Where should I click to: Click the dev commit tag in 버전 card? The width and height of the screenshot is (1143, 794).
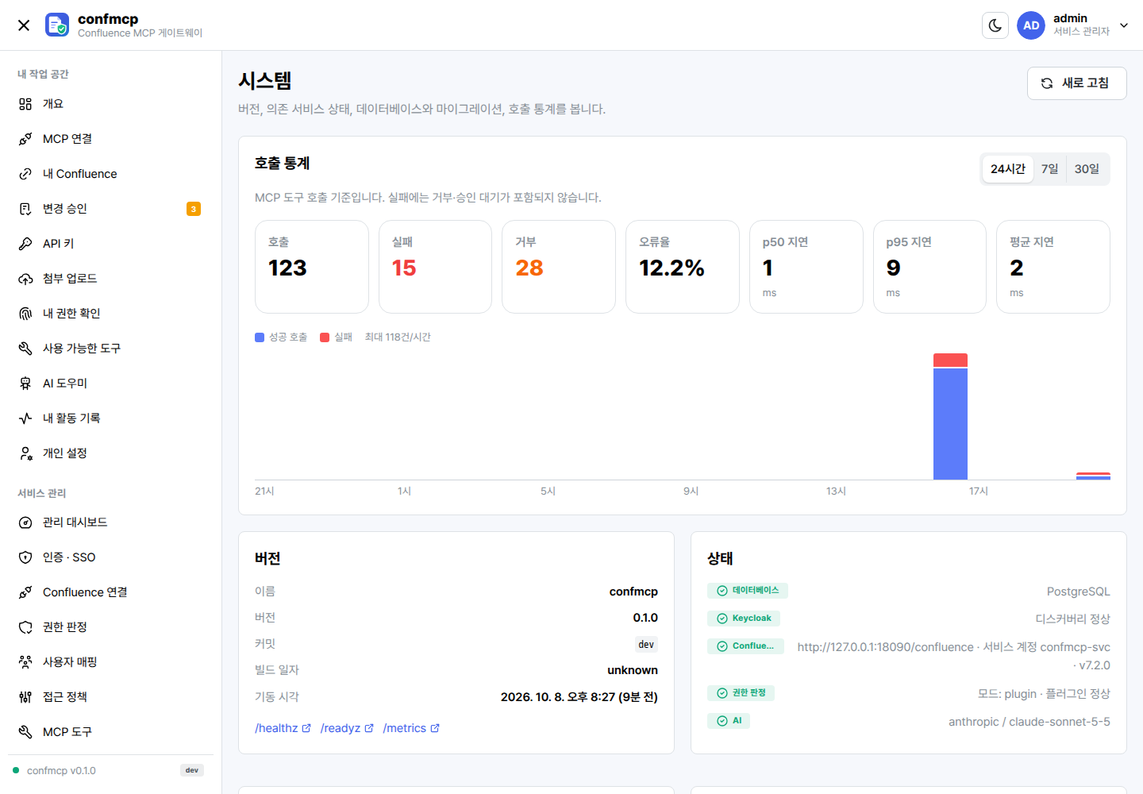pos(646,645)
